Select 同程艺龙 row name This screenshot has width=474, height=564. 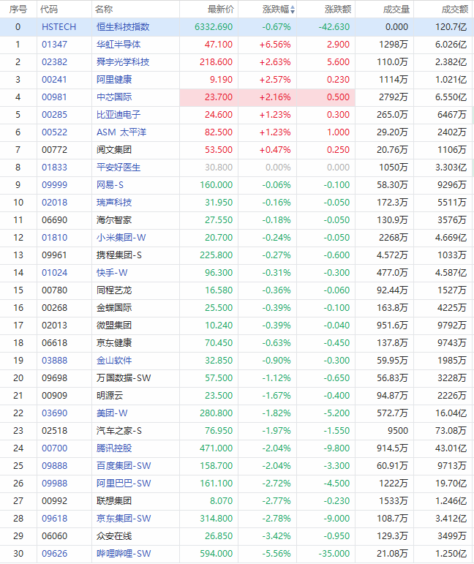click(114, 290)
